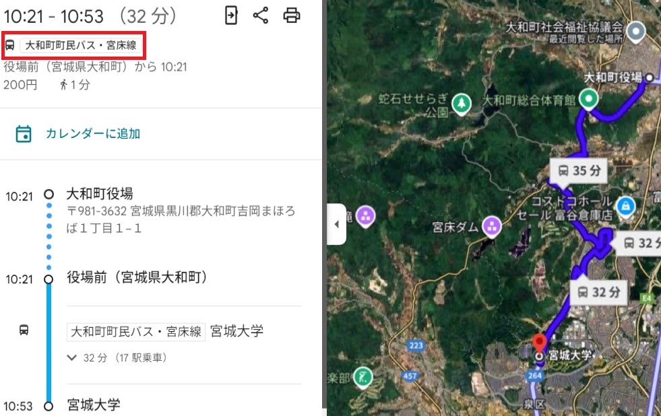661x416 pixels.
Task: Click the 役場前（宮城県大和町） stop name
Action: [137, 277]
